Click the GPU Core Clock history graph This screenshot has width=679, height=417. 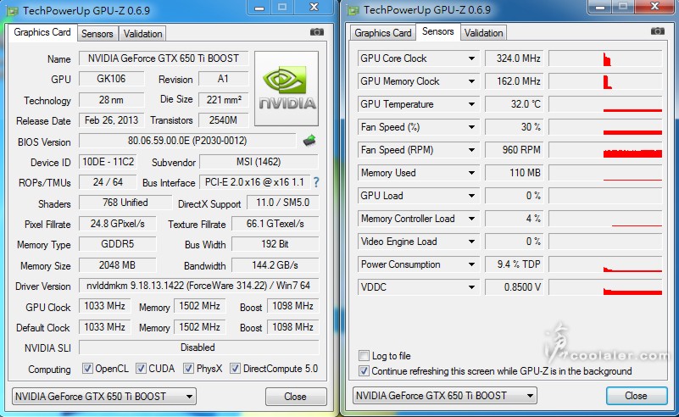coord(605,58)
